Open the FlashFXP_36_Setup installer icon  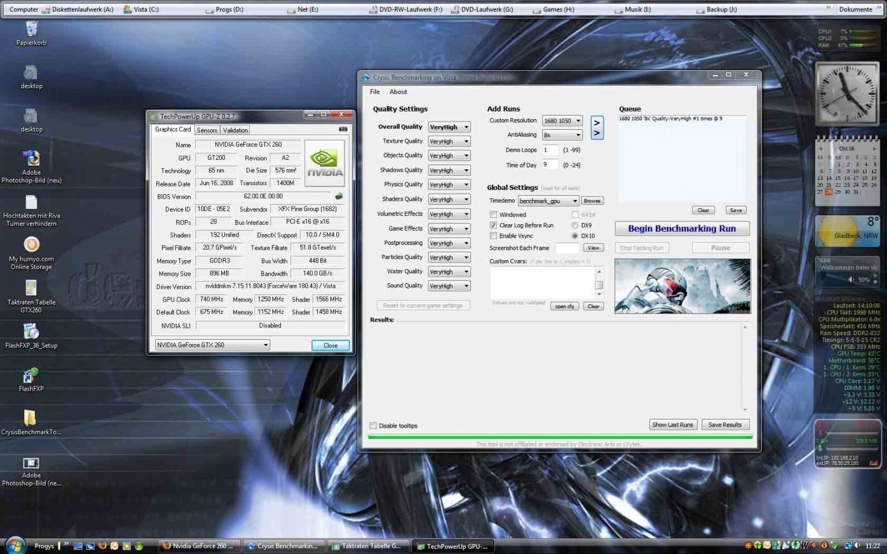(x=31, y=336)
